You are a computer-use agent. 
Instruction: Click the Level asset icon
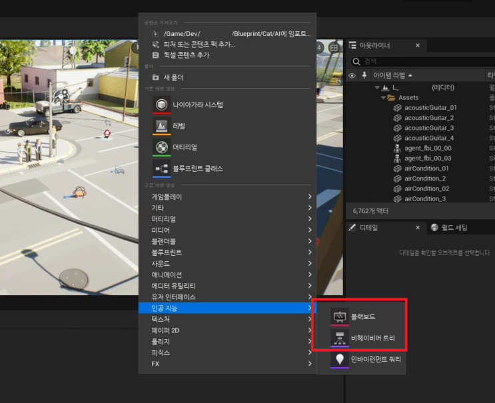[x=162, y=126]
